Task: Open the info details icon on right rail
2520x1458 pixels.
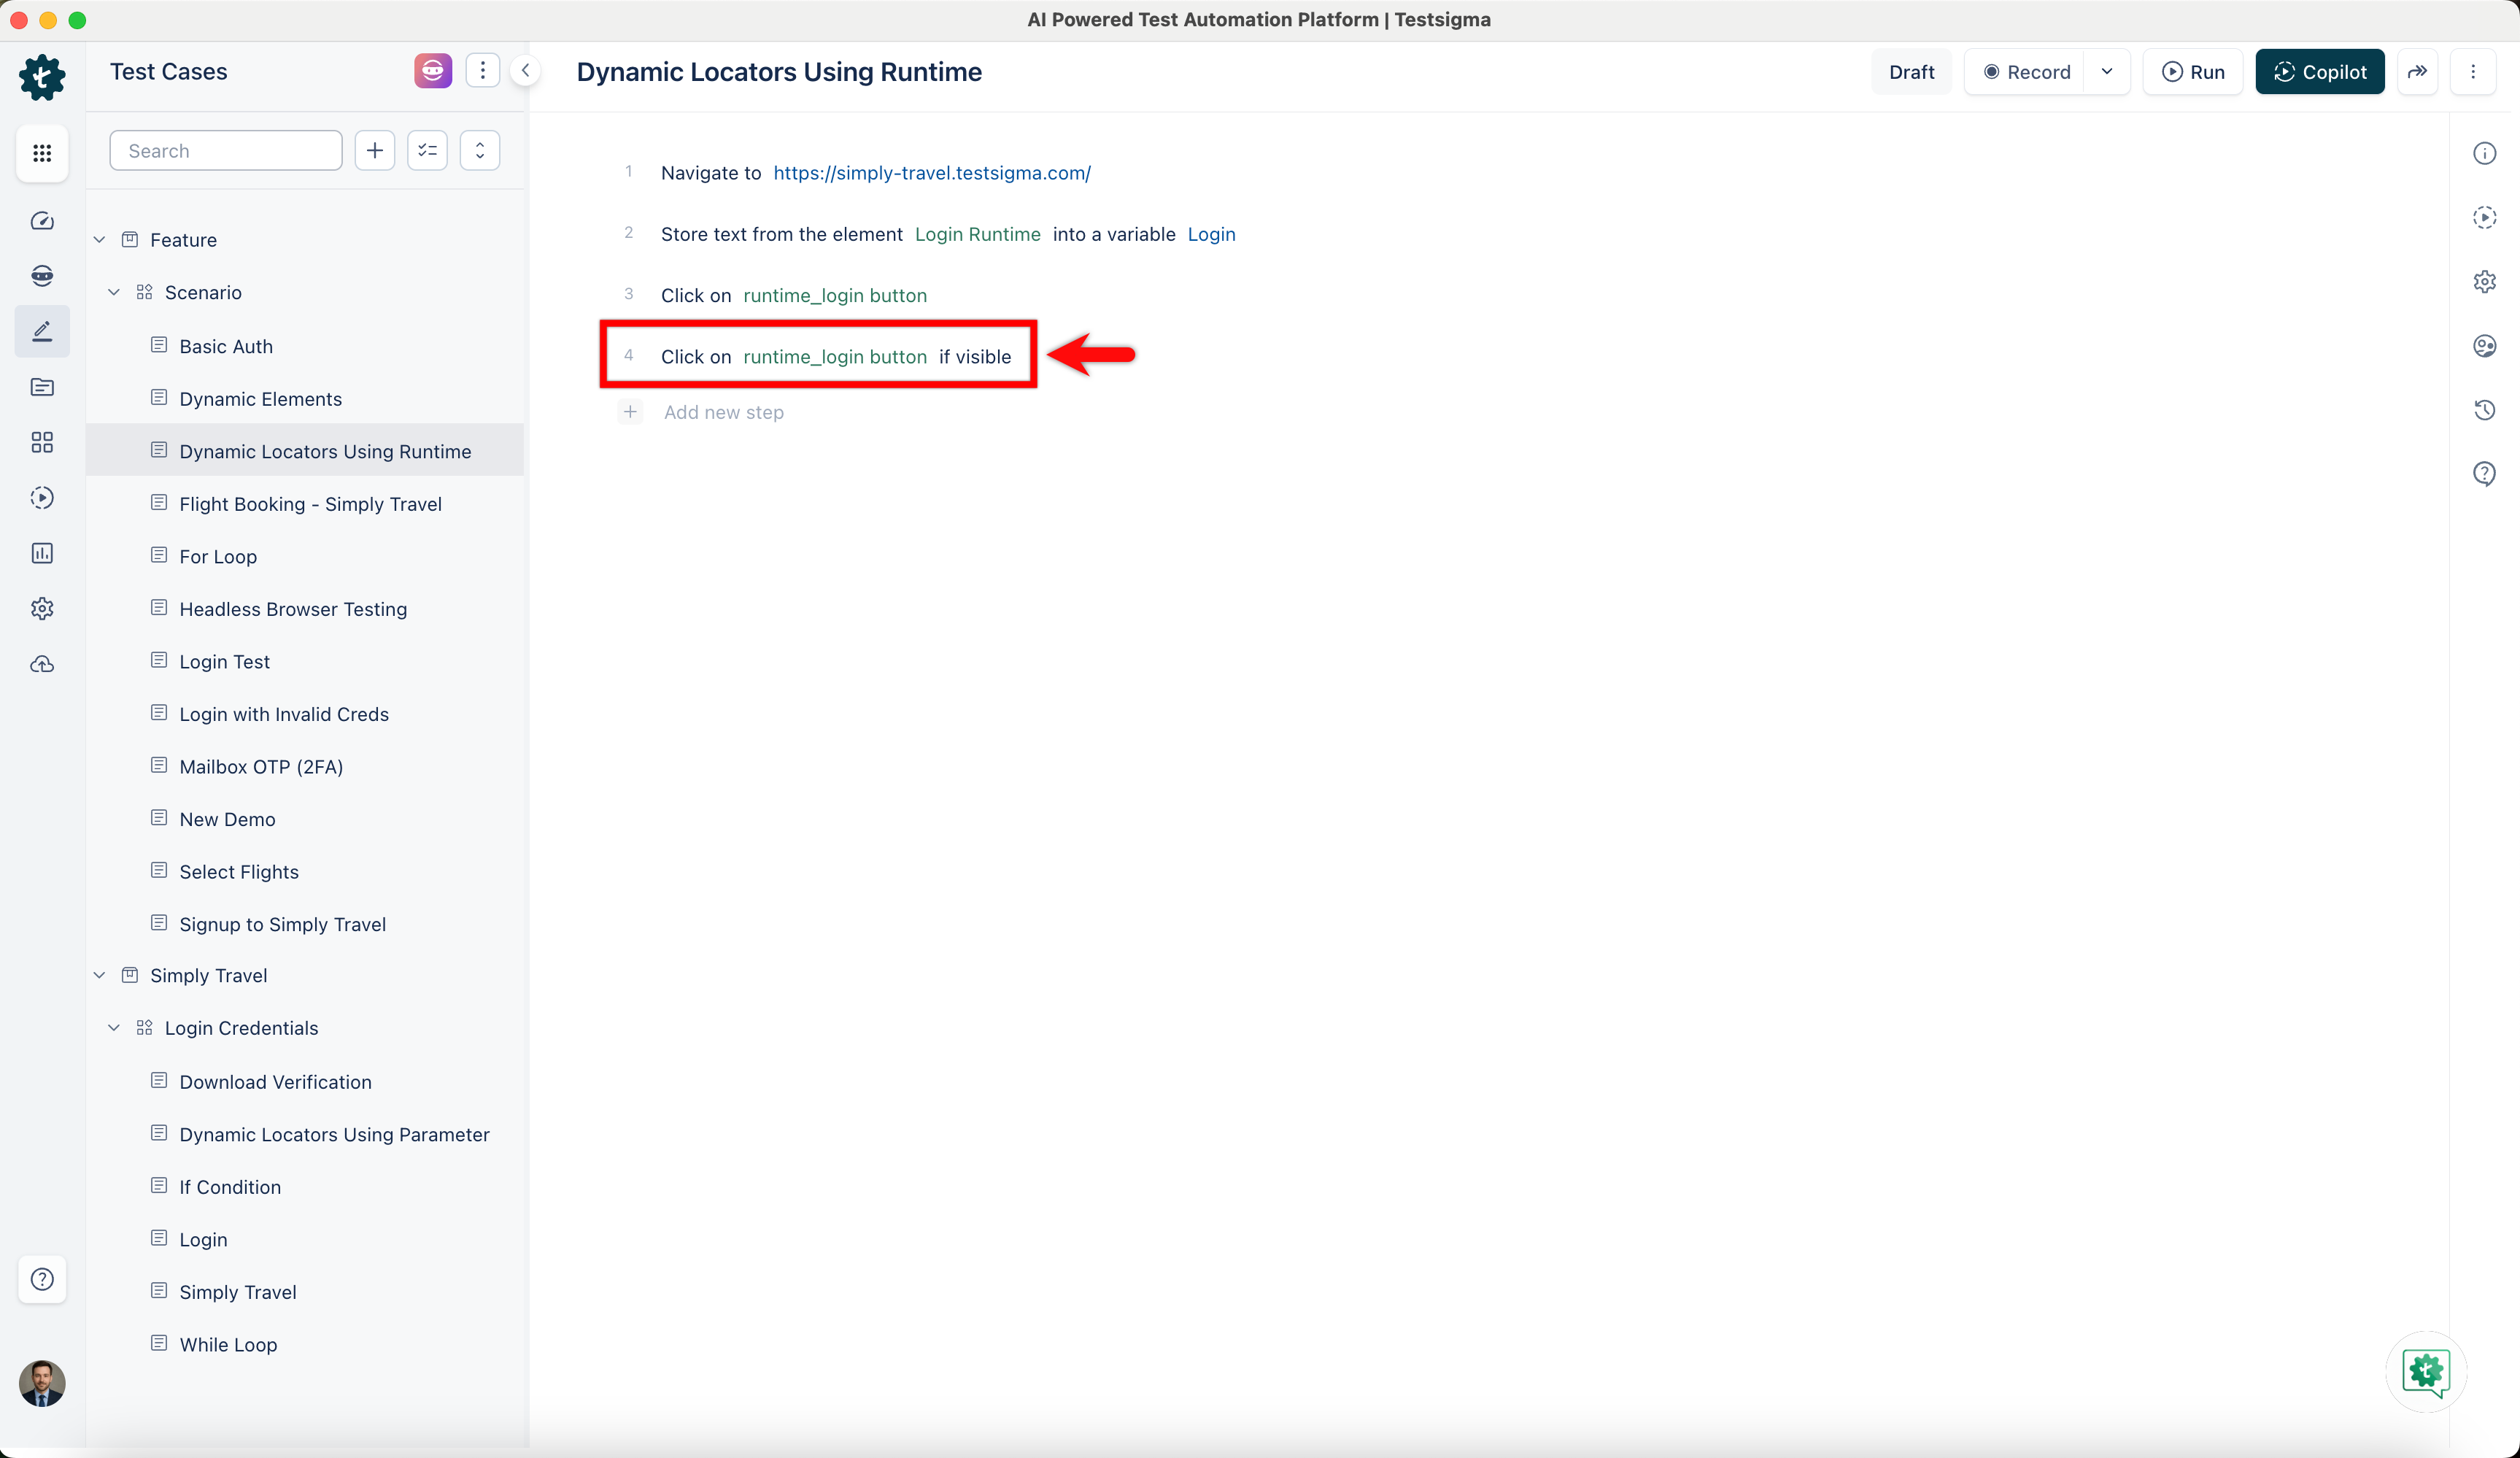Action: [x=2485, y=153]
